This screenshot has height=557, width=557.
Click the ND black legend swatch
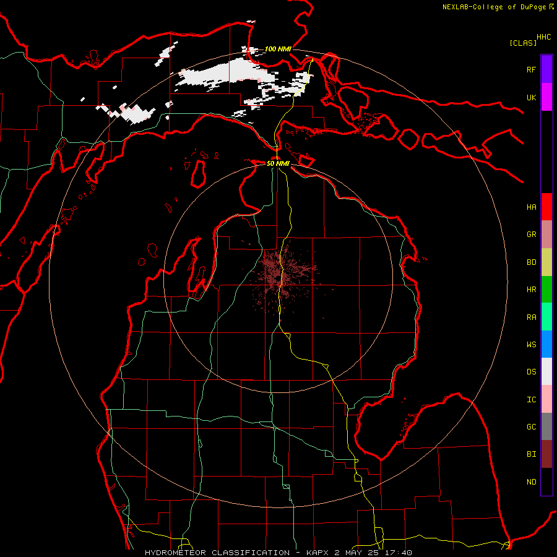(546, 481)
